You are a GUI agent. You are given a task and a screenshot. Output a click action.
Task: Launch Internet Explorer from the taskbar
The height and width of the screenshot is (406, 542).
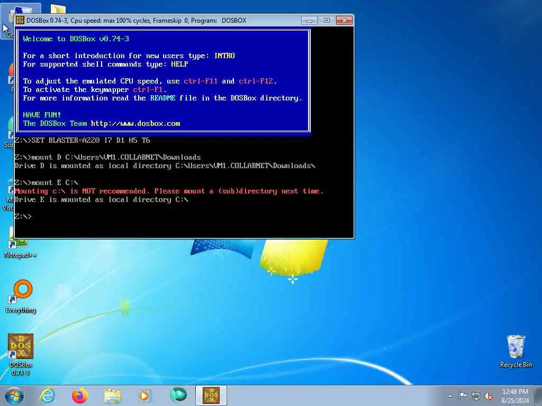[x=47, y=395]
